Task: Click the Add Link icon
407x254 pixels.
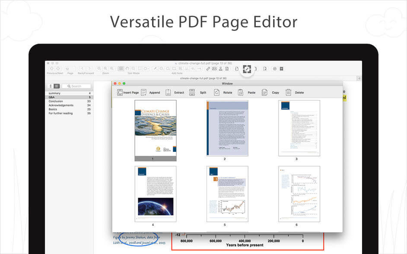Action: coord(208,69)
